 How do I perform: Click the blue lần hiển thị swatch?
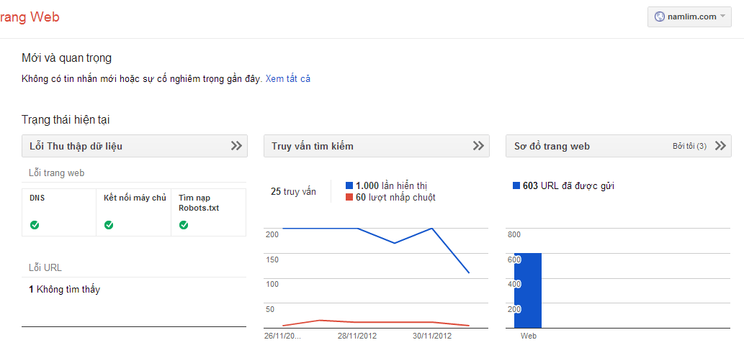pos(349,185)
